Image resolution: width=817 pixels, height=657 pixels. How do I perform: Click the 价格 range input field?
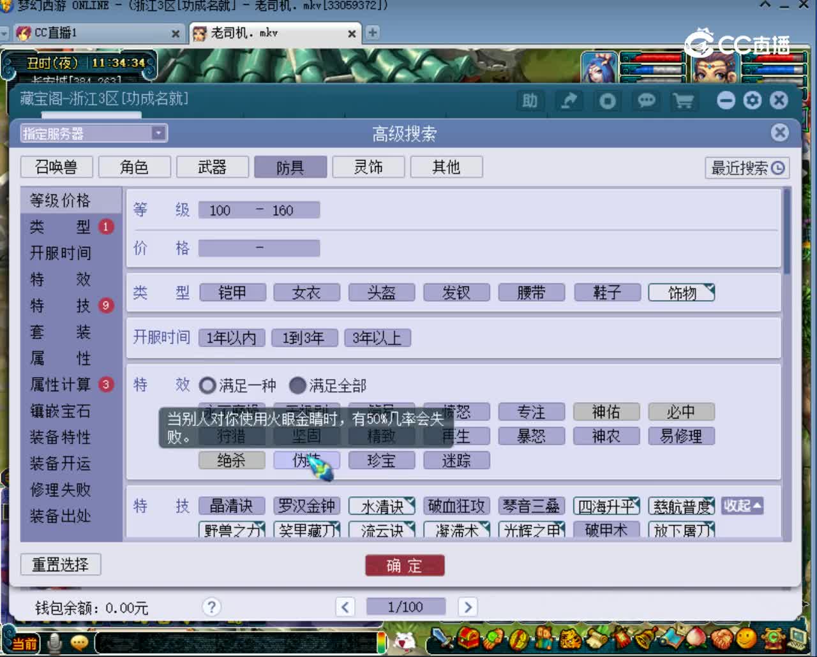(259, 247)
